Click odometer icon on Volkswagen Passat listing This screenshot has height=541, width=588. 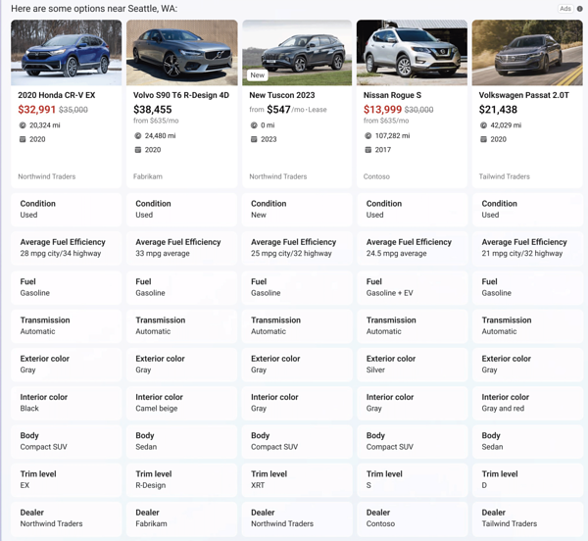(x=484, y=125)
